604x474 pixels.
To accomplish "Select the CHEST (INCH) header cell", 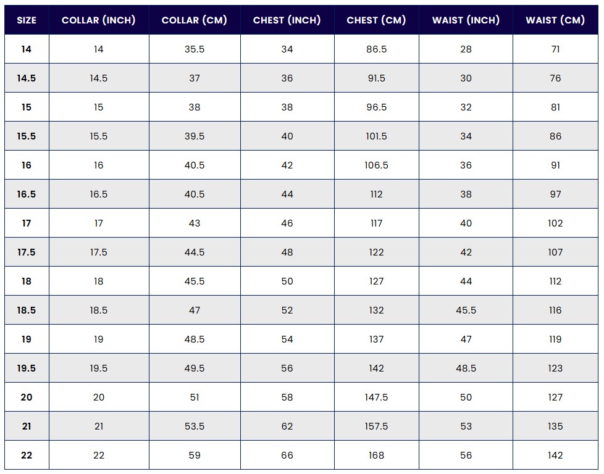I will click(287, 20).
